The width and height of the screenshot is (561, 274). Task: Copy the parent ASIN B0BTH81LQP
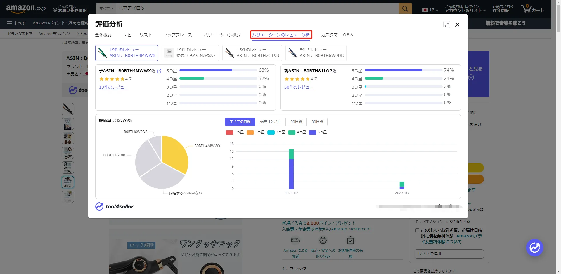click(335, 71)
